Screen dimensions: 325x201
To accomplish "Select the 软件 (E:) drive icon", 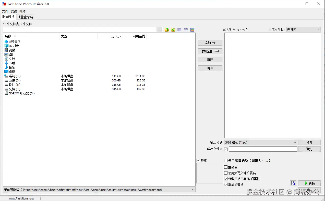I will [6, 85].
